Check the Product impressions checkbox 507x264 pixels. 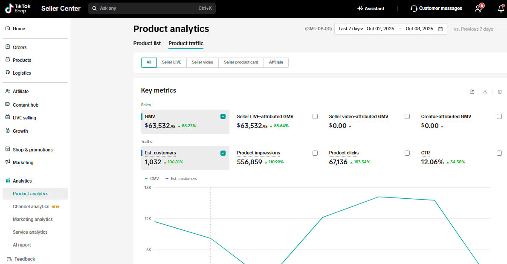(315, 153)
